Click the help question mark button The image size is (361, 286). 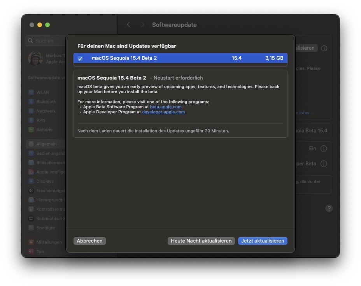click(x=329, y=208)
